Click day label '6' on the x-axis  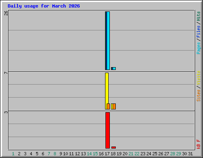pos(43,154)
